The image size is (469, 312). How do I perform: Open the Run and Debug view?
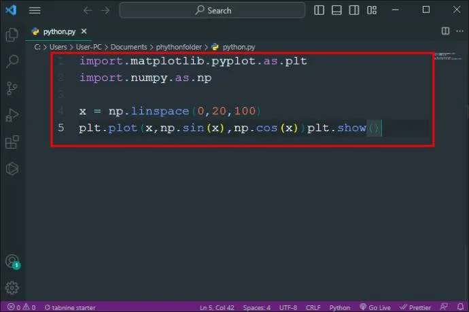[x=12, y=115]
